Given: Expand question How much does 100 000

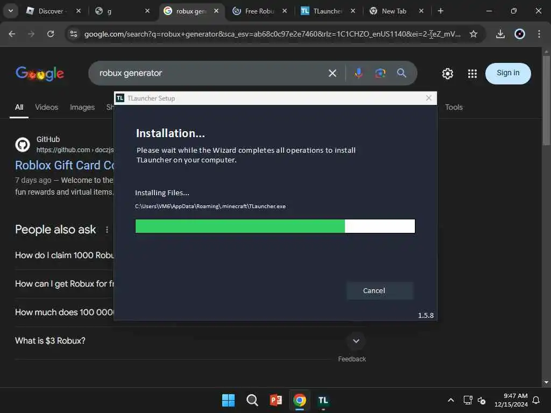Looking at the screenshot, I should (x=65, y=312).
